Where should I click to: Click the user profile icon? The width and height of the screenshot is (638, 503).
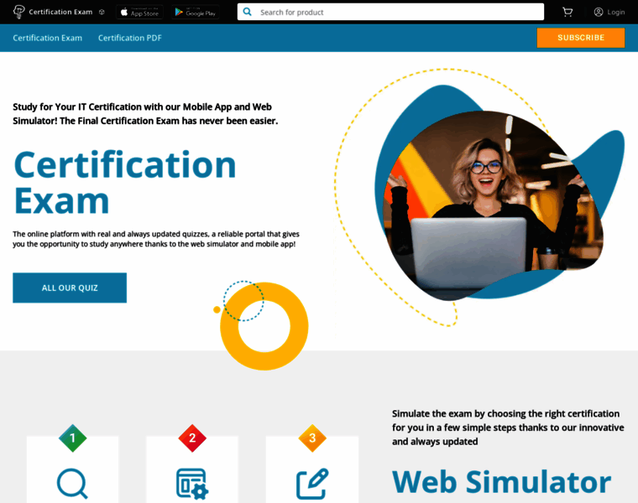coord(599,12)
